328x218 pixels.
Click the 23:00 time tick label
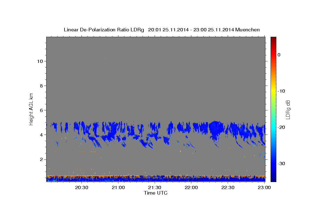[264, 187]
